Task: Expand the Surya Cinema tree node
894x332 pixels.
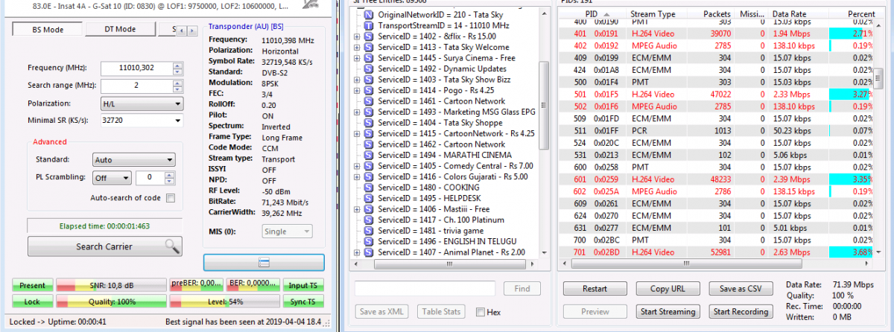Action: point(357,58)
